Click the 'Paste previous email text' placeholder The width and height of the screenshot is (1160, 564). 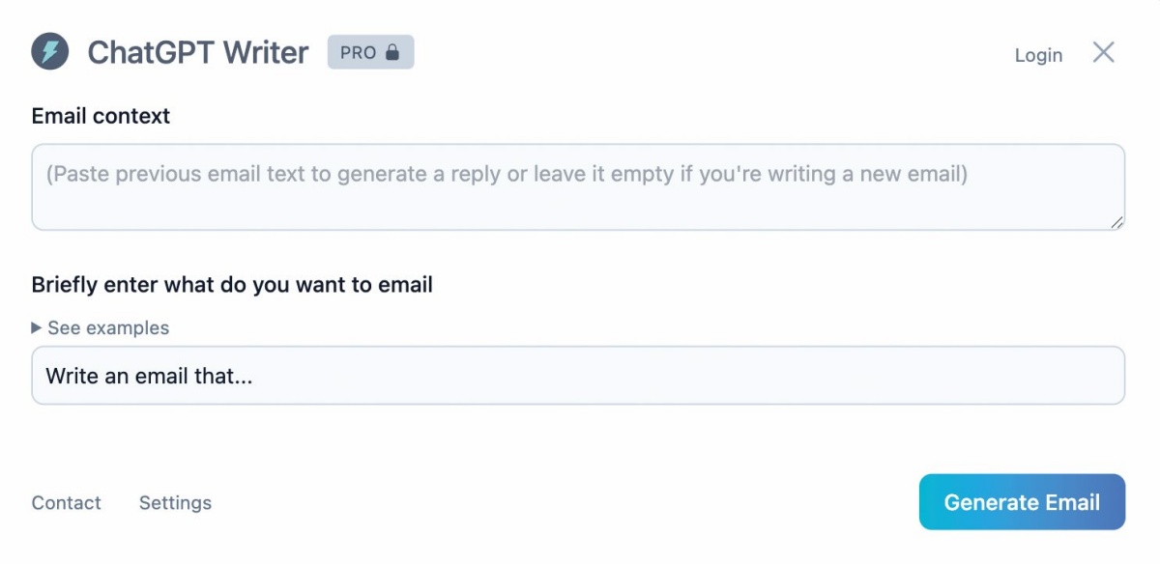(x=507, y=175)
